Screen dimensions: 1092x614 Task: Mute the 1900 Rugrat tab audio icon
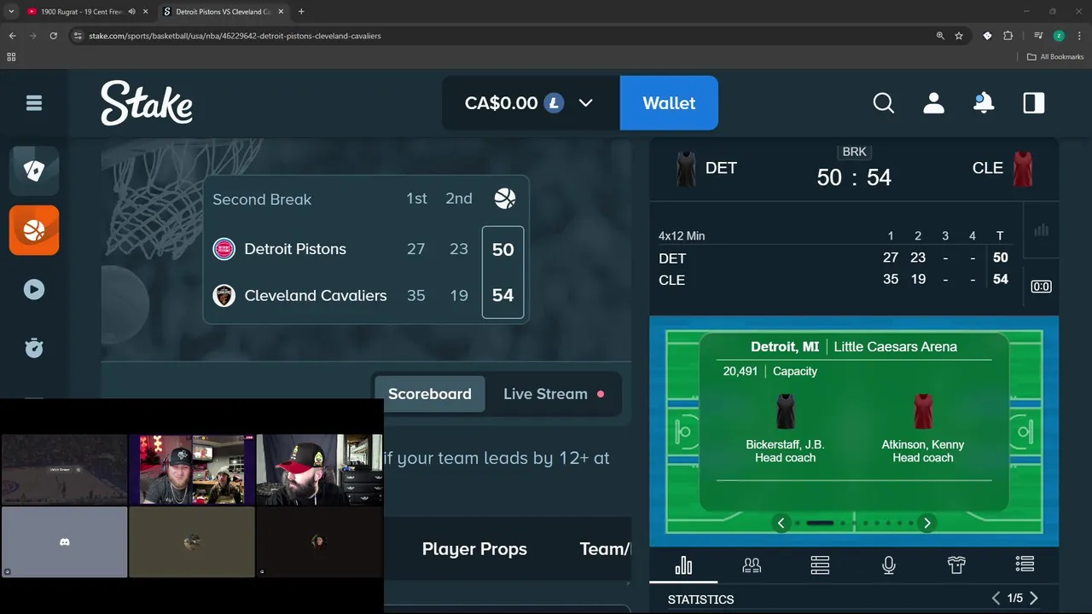click(131, 12)
